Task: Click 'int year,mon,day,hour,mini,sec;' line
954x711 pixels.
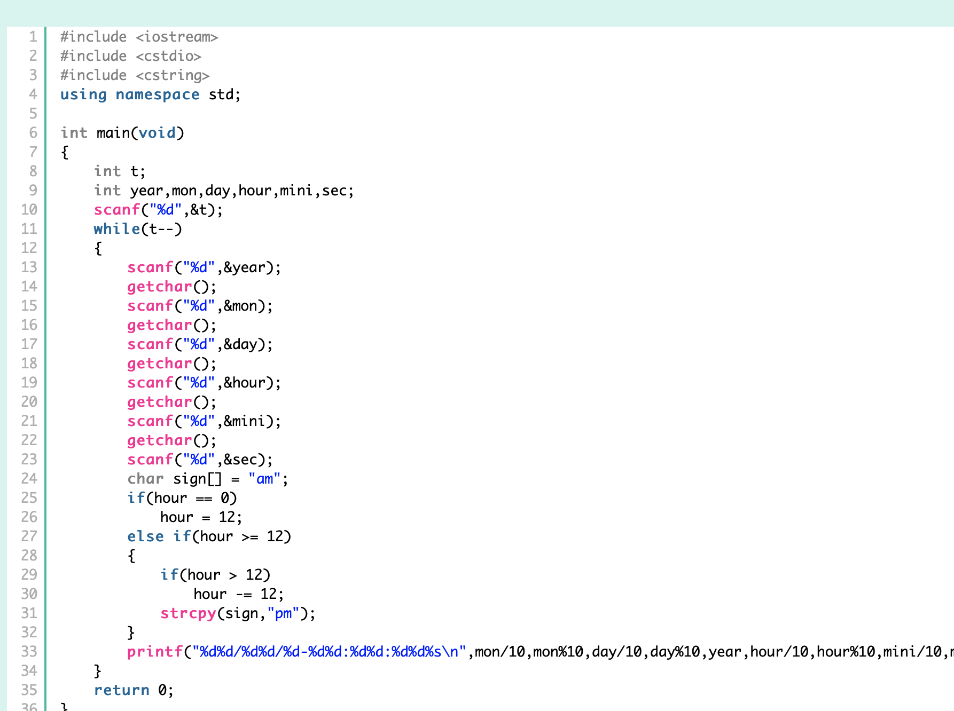Action: coord(224,191)
